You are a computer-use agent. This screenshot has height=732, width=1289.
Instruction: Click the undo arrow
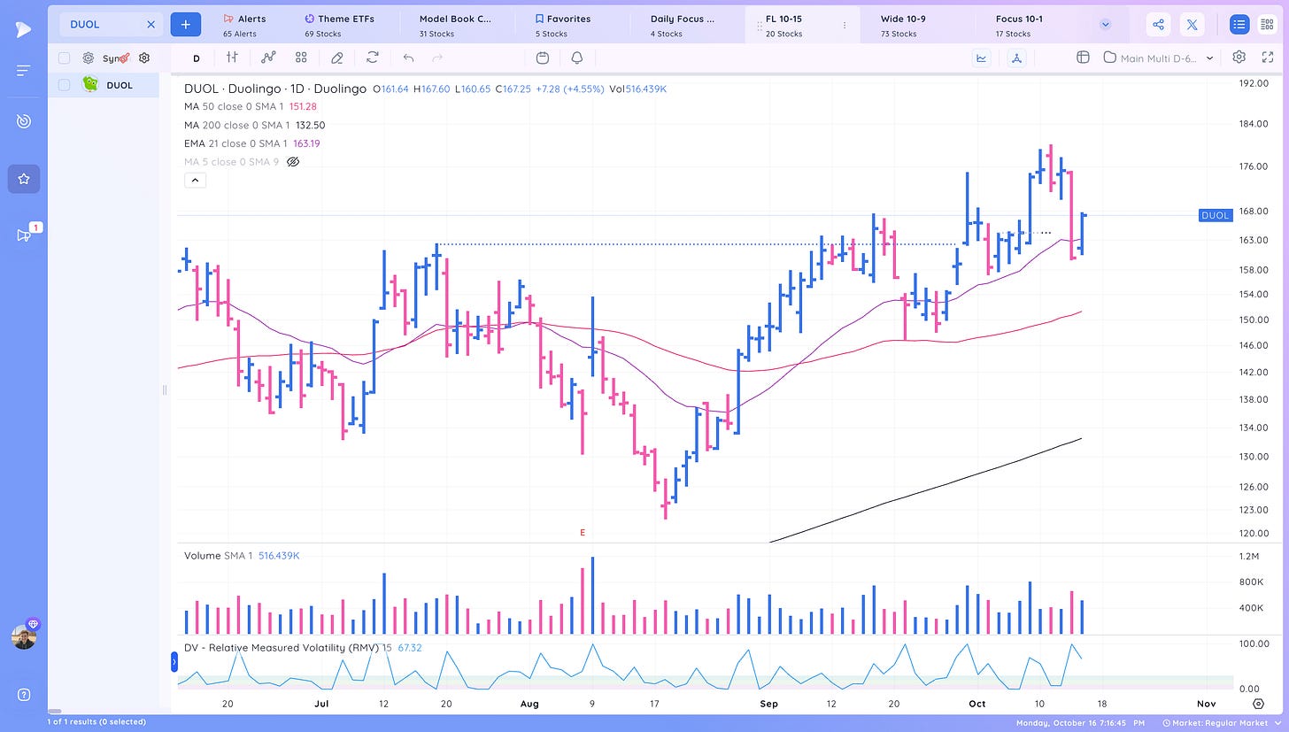408,58
